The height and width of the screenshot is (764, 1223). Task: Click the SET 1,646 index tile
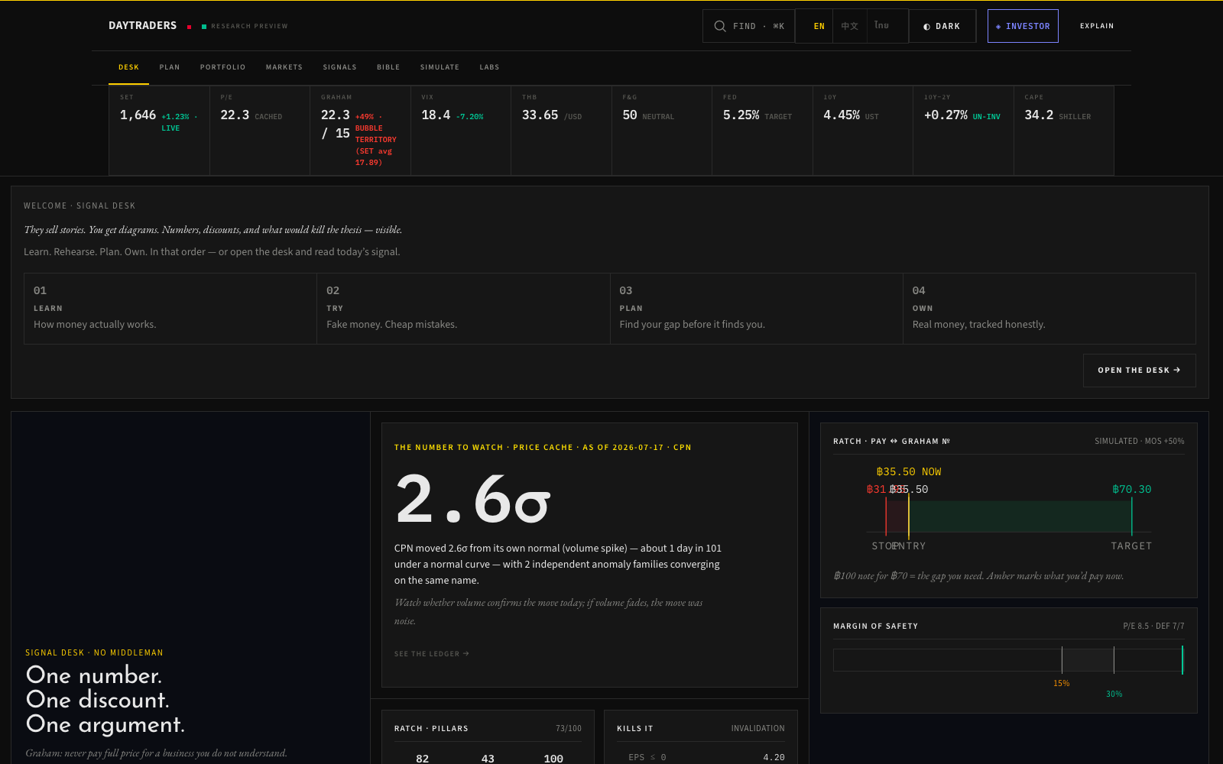click(159, 131)
